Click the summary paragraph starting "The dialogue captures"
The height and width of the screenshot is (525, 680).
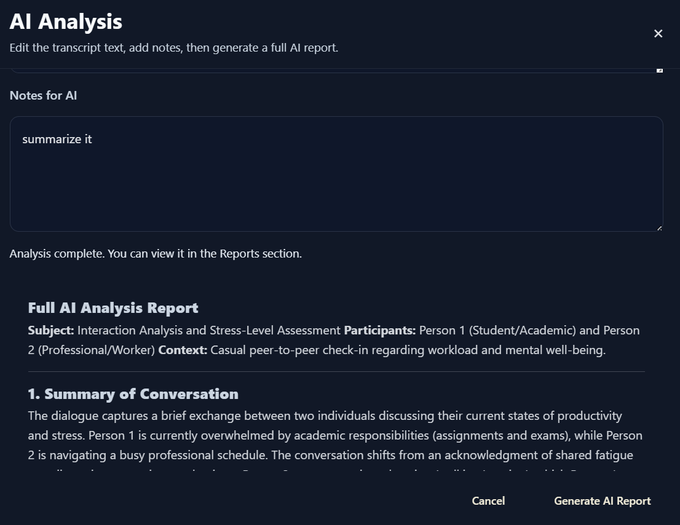pyautogui.click(x=335, y=435)
